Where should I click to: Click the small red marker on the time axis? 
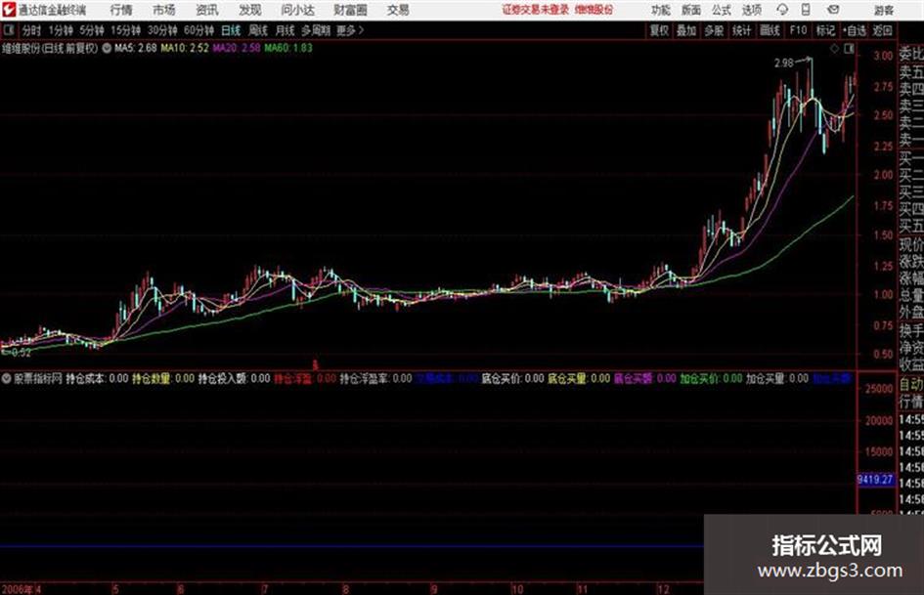coord(315,364)
